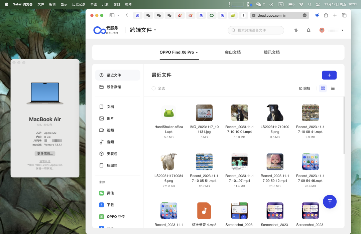Screen dimensions: 361x234
Task: Open 安装包 category in sidebar
Action: click(x=112, y=154)
